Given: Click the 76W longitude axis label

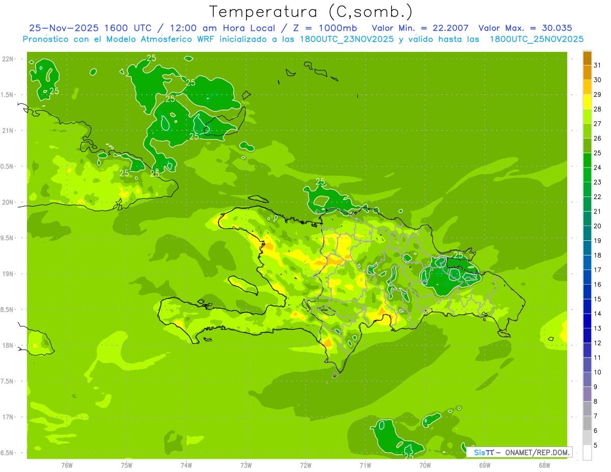Looking at the screenshot, I should tap(67, 465).
